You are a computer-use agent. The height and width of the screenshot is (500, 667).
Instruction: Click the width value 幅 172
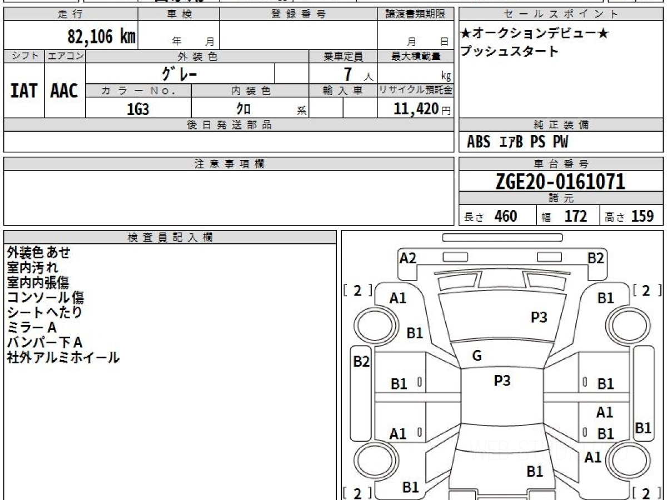click(564, 216)
